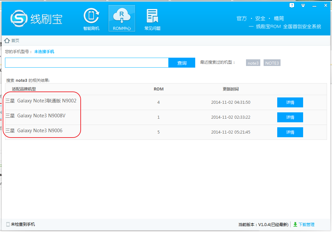Go to 首页 home breadcrumb
Image resolution: width=332 pixels, height=232 pixels.
coord(15,40)
